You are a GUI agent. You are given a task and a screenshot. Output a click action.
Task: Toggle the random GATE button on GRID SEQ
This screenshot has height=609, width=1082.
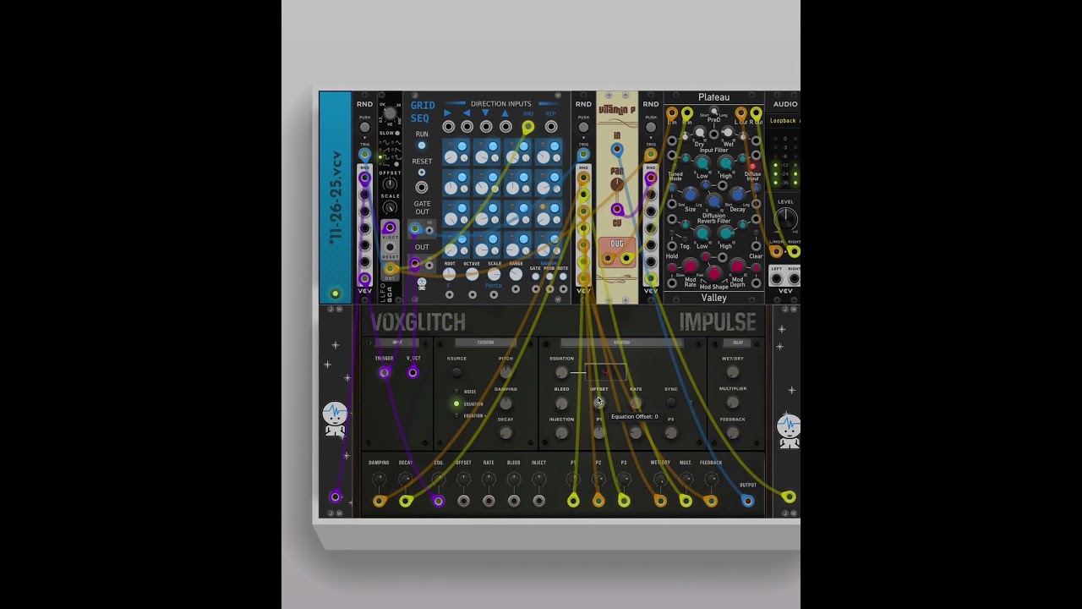(535, 277)
